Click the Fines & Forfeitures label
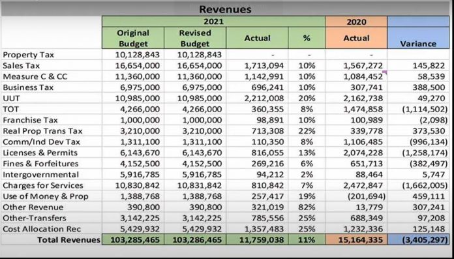This screenshot has height=259, width=454. point(40,164)
